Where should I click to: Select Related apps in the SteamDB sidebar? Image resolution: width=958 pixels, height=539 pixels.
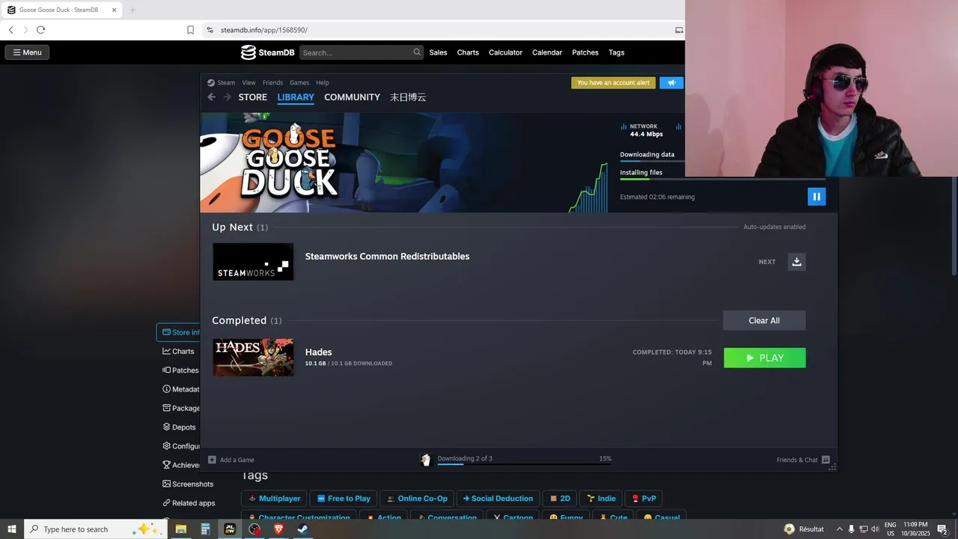pyautogui.click(x=189, y=503)
